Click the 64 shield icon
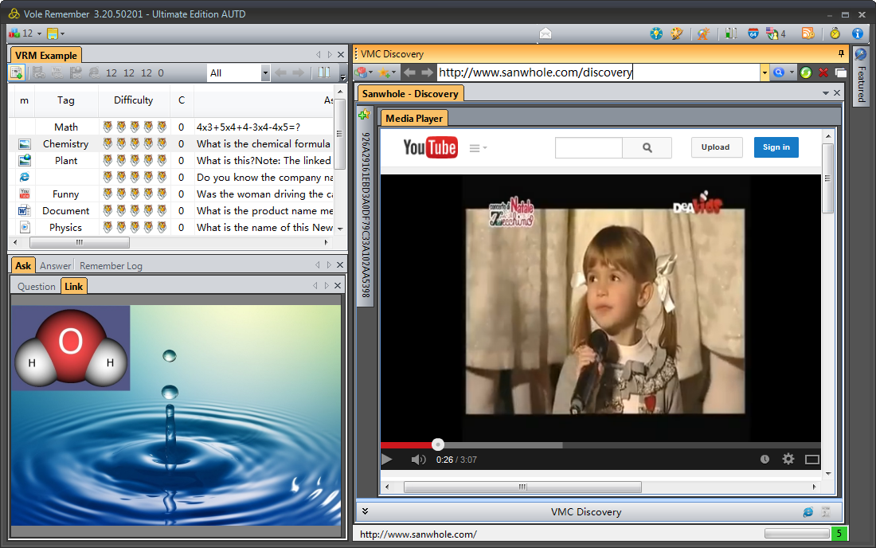 (753, 33)
